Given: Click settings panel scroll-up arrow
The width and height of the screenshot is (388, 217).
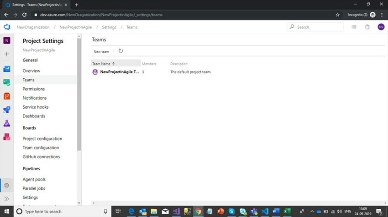Looking at the screenshot, I should coord(79,36).
